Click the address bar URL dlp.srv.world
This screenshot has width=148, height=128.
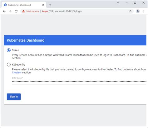click(62, 11)
